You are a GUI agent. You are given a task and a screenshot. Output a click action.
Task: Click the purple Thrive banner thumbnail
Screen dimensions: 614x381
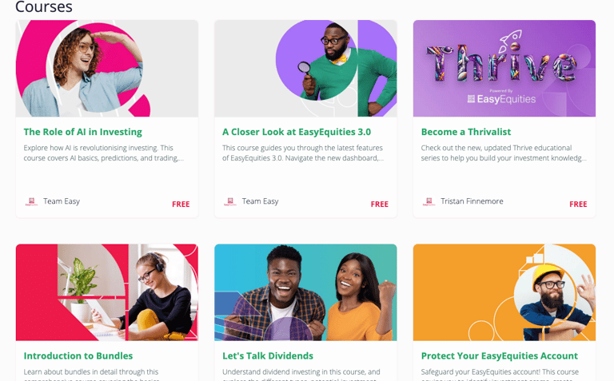[504, 69]
